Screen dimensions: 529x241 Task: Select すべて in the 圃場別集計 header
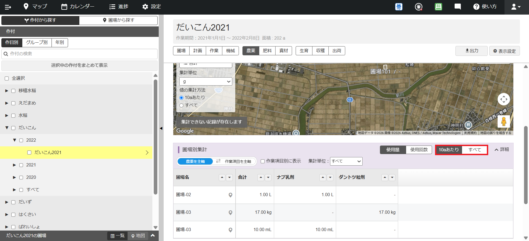474,150
